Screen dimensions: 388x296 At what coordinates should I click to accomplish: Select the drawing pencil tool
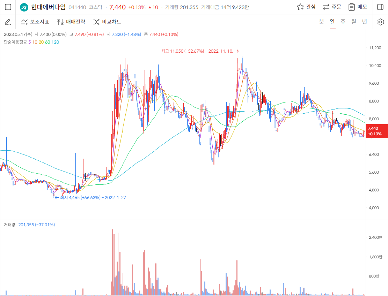tap(8, 22)
